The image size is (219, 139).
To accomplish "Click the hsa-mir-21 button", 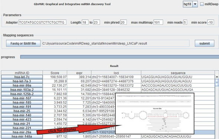I will (x=22, y=124).
